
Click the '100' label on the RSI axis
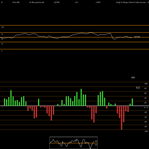pos(3,27)
